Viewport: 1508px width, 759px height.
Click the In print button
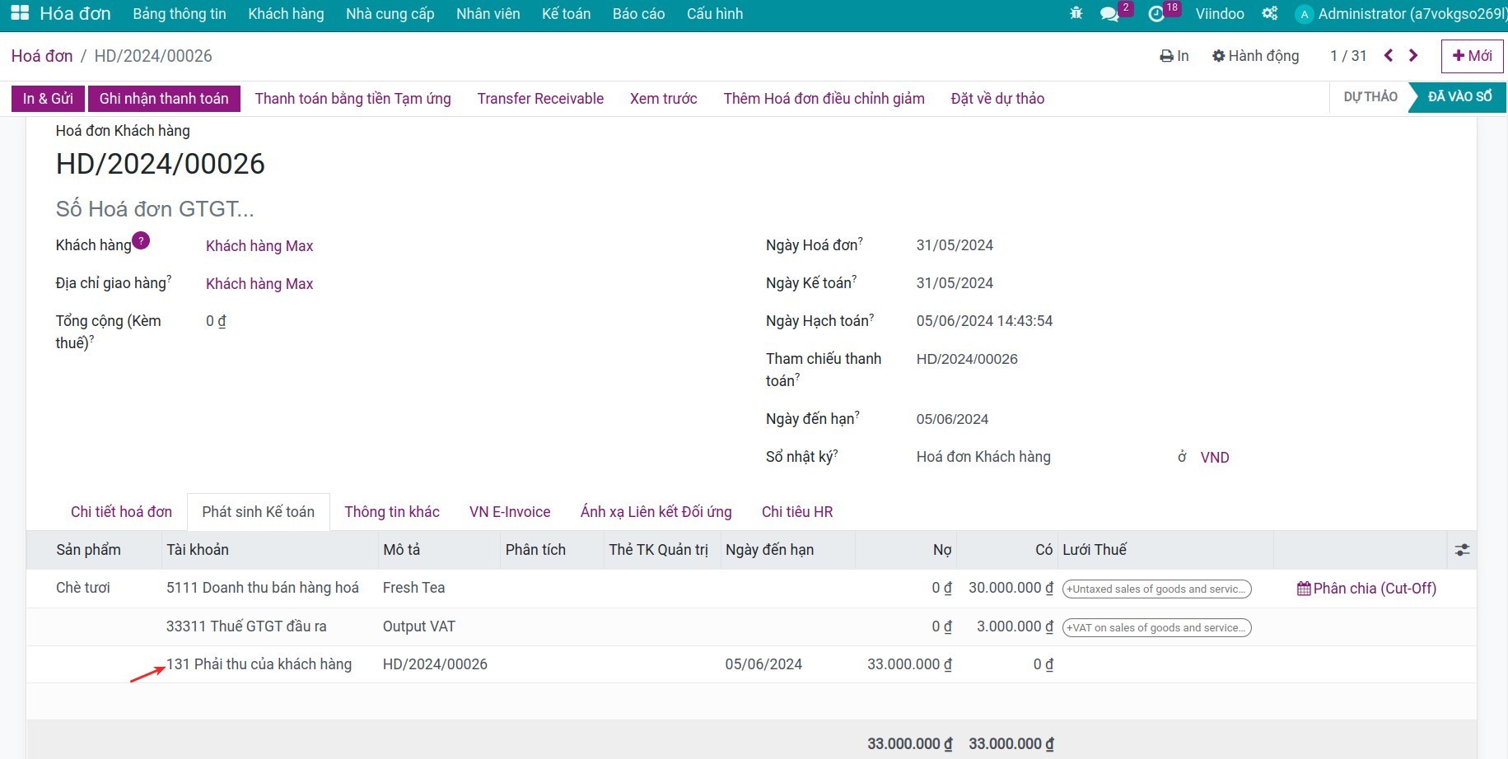tap(1174, 56)
